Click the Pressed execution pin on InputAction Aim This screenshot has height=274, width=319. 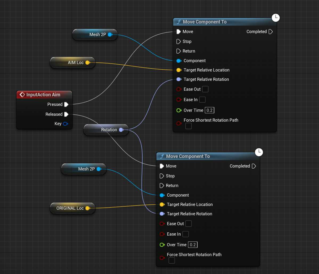(x=66, y=104)
